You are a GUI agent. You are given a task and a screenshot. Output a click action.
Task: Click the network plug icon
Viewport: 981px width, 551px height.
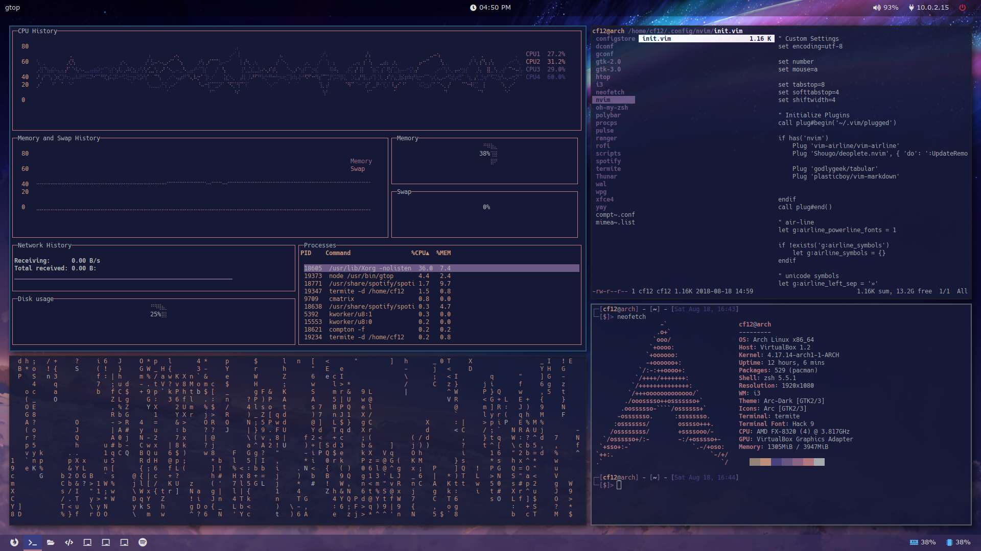(x=911, y=8)
